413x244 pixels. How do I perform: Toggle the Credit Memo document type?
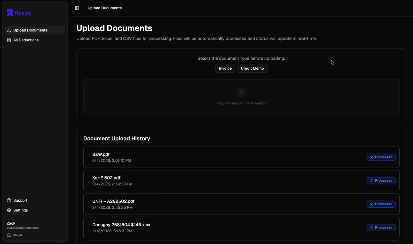[252, 68]
